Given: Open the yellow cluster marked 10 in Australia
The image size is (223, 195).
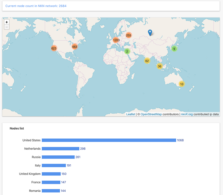Looking at the screenshot, I should coord(182,84).
